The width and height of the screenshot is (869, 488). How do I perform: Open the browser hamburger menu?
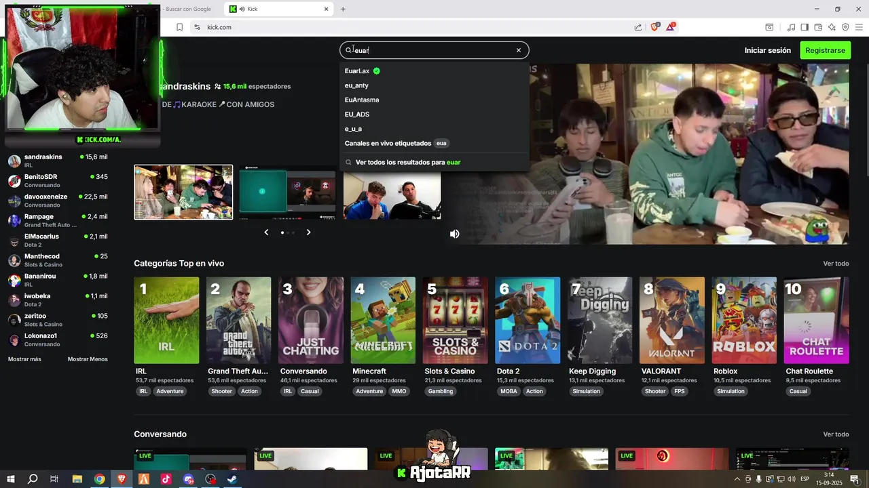859,27
